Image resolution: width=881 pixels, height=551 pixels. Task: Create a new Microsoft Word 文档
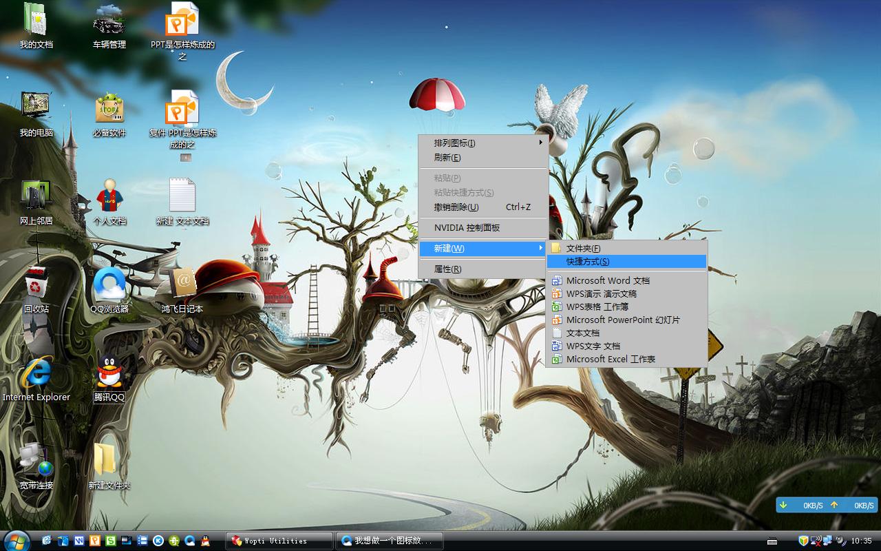626,281
